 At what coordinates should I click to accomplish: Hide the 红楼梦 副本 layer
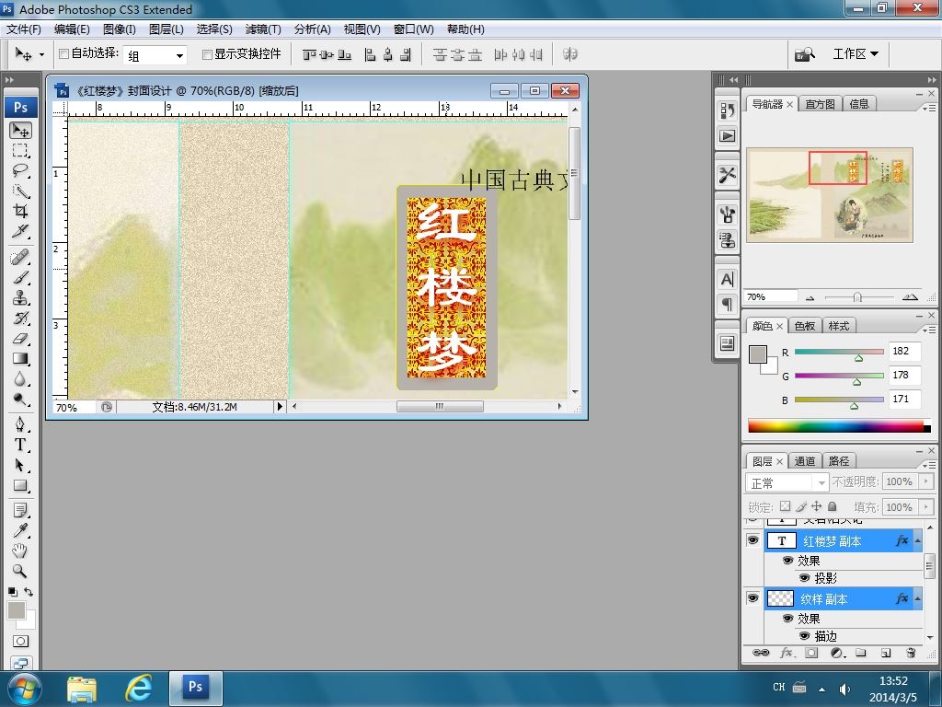(752, 540)
